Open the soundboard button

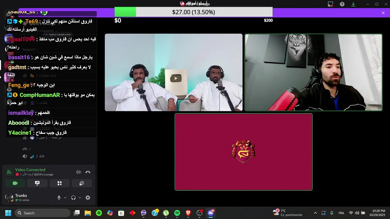pyautogui.click(x=82, y=183)
